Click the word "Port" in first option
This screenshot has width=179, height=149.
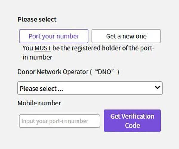[x=34, y=36]
